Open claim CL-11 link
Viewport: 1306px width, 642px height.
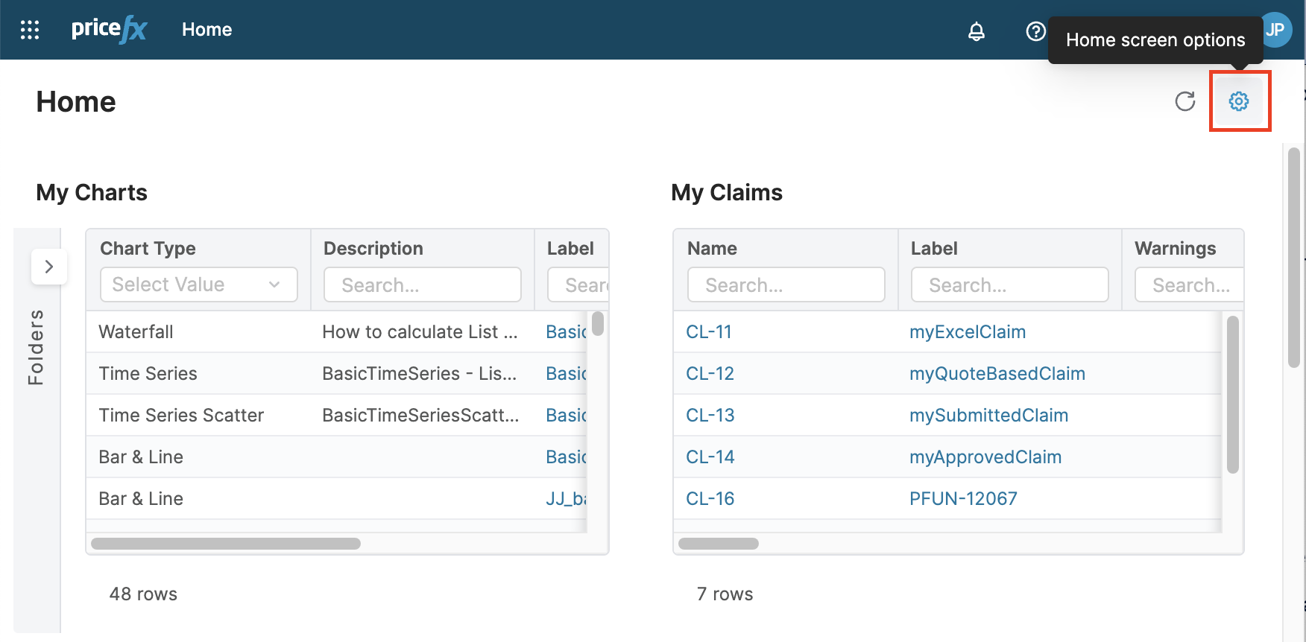(708, 332)
